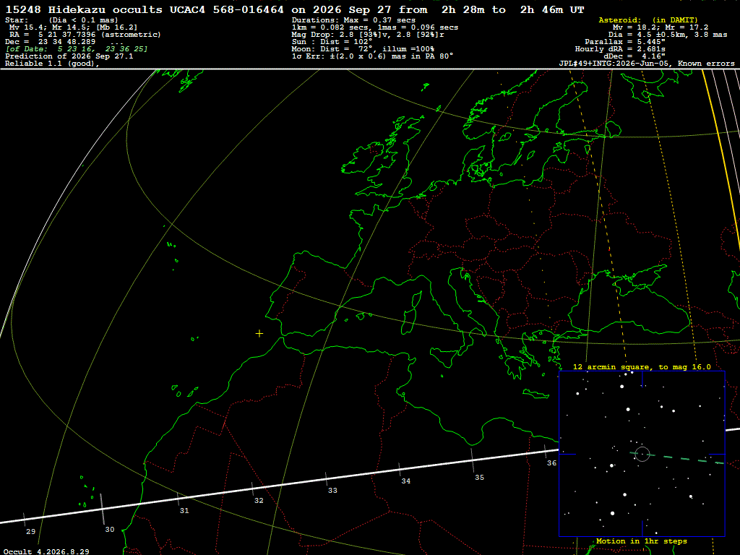This screenshot has width=740, height=555.
Task: Select the minute 34 tick label
Action: [406, 481]
